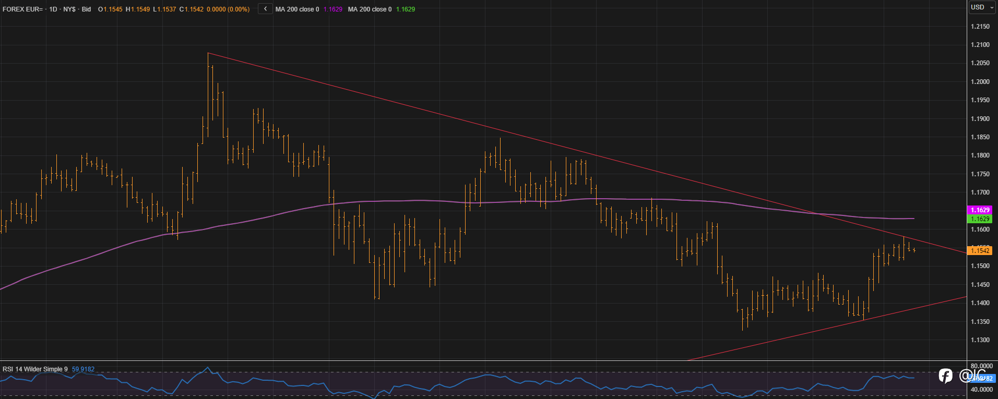This screenshot has height=399, width=998.
Task: Click the 1.1600 price axis label
Action: tap(980, 229)
